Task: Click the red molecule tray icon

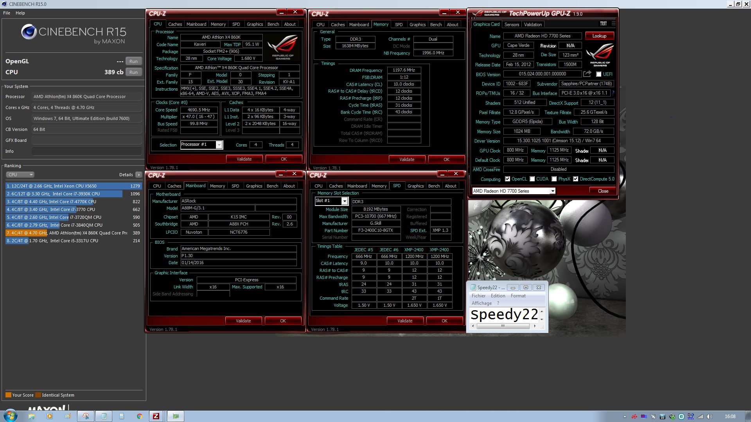Action: click(x=634, y=417)
